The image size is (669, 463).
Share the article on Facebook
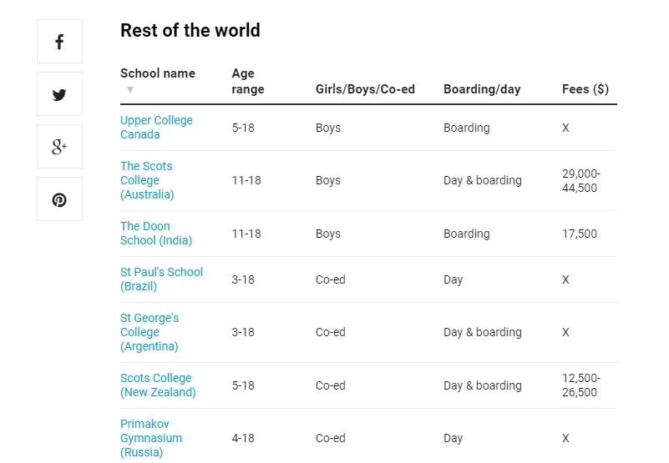59,42
